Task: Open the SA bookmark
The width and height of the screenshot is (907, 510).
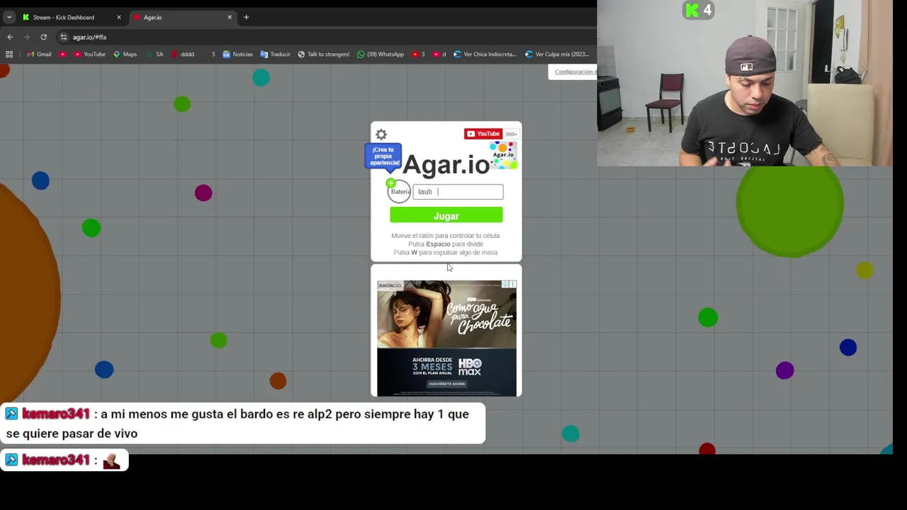Action: 154,54
